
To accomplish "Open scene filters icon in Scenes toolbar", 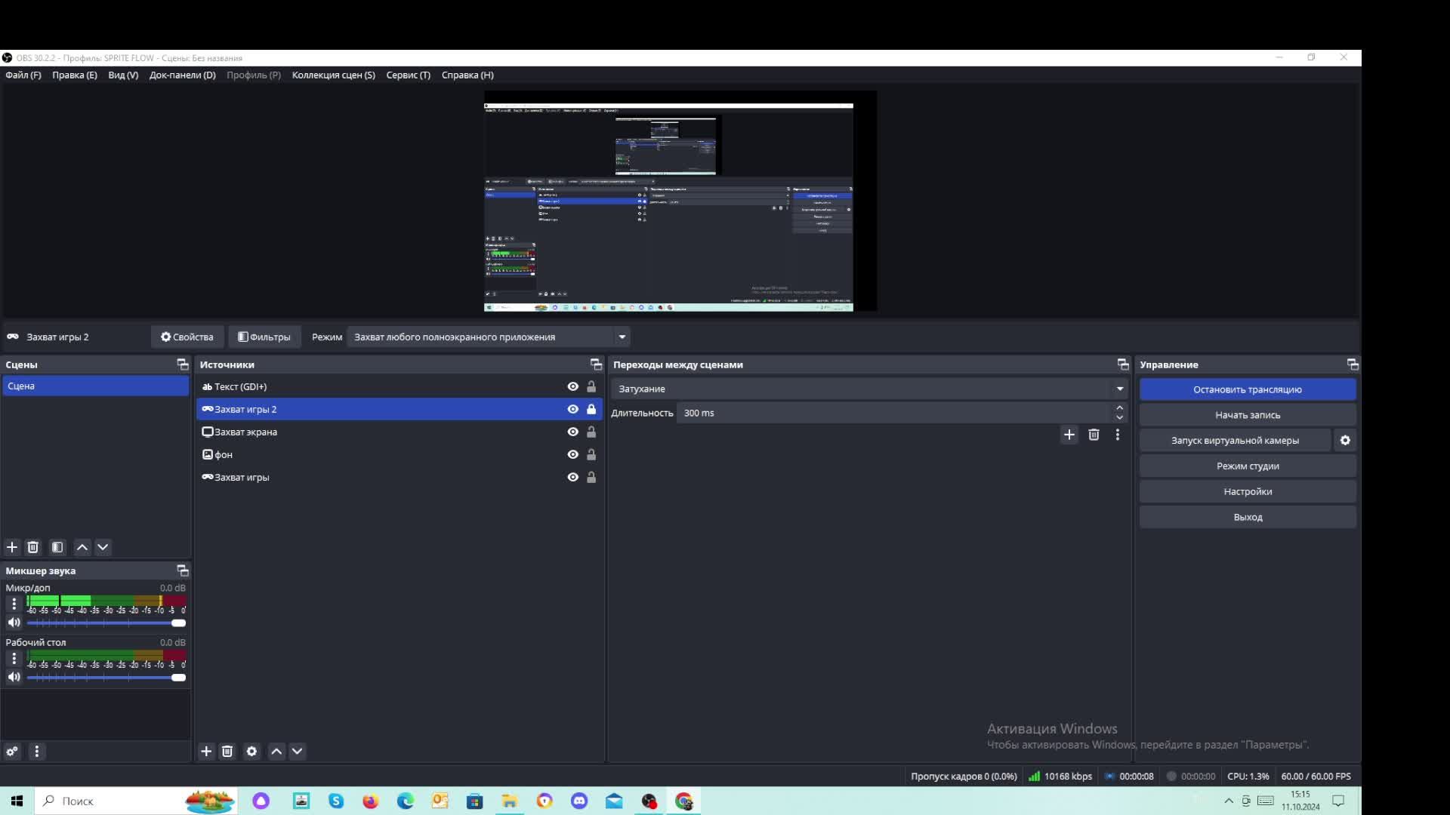I will (x=57, y=547).
